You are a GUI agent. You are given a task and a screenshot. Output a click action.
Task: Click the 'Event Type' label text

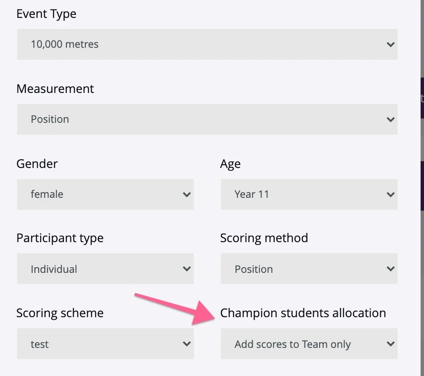46,14
